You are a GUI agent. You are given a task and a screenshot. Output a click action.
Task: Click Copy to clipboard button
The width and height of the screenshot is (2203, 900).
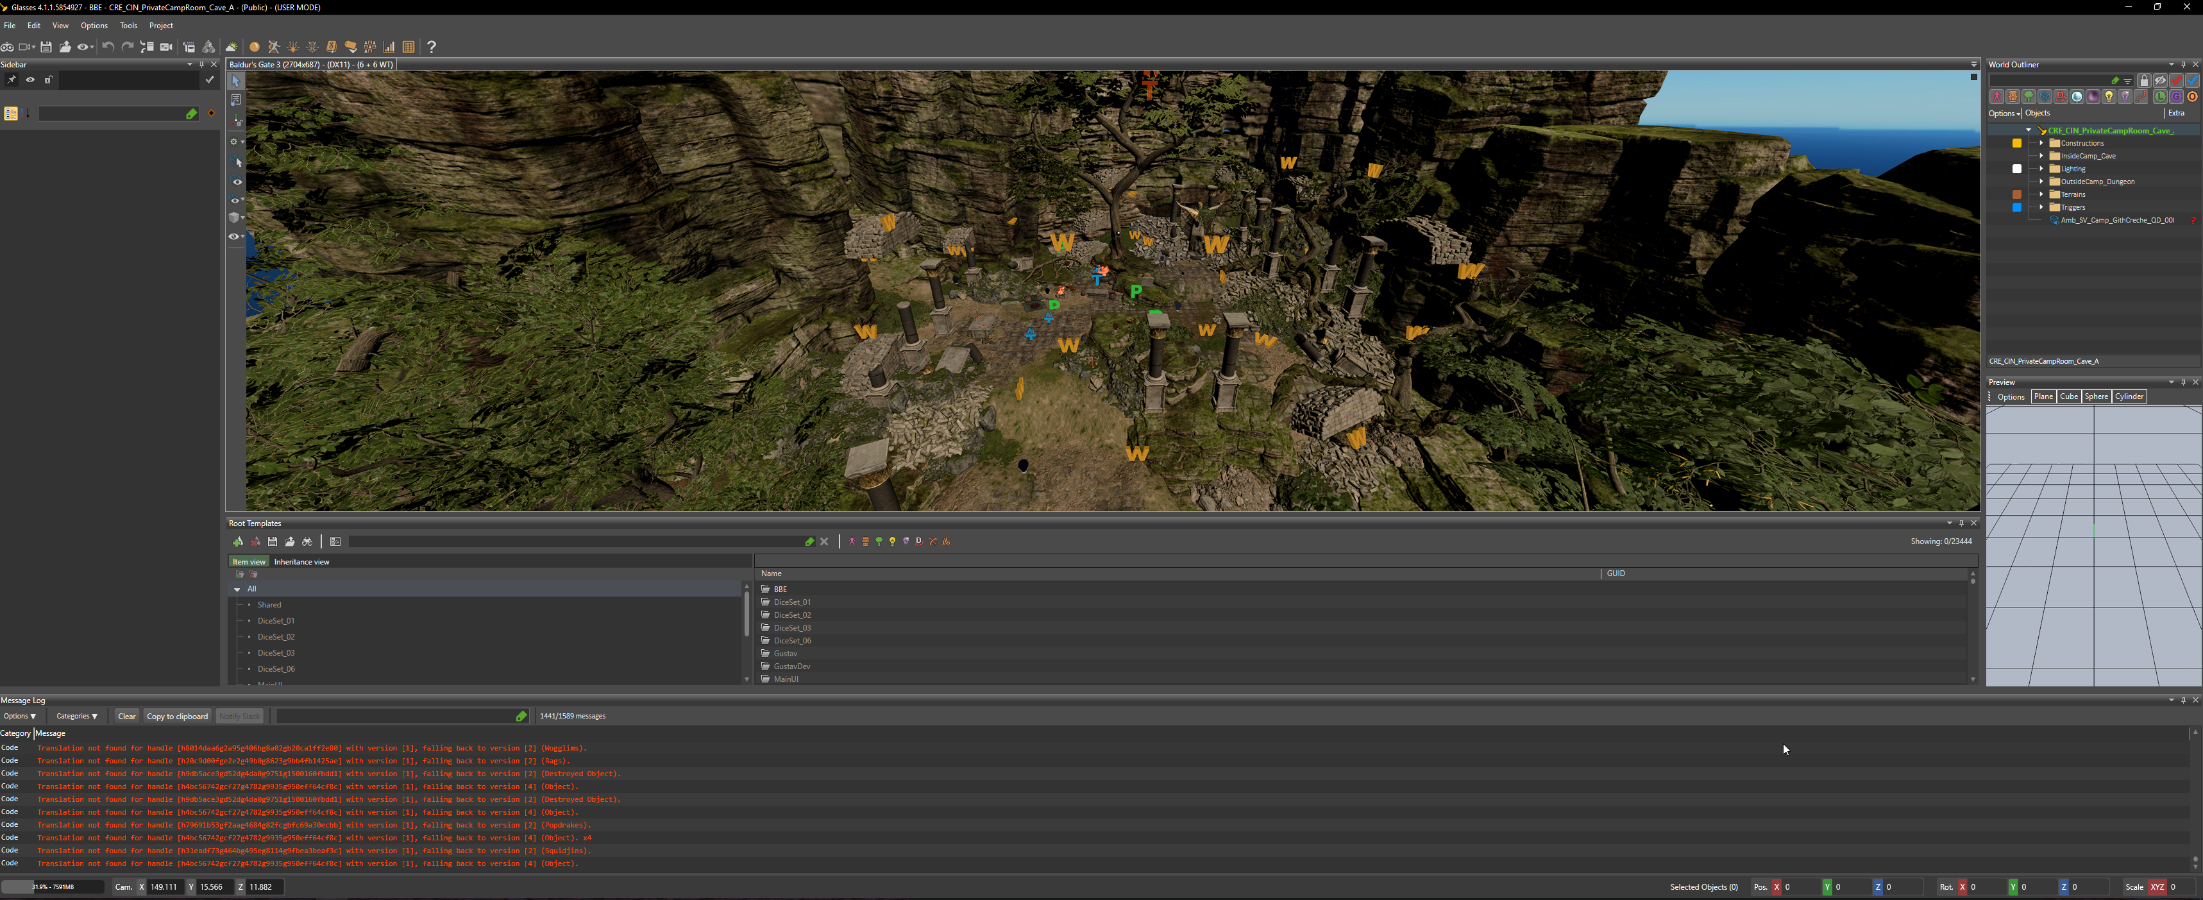(x=177, y=716)
